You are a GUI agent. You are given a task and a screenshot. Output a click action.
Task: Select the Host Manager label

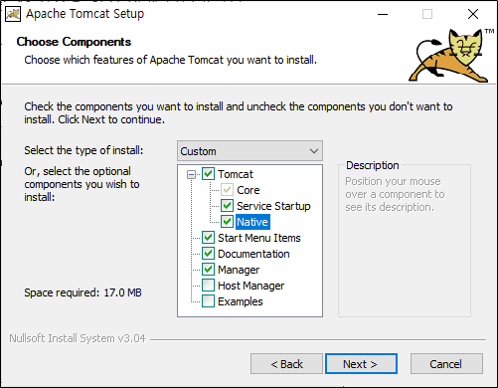(251, 286)
